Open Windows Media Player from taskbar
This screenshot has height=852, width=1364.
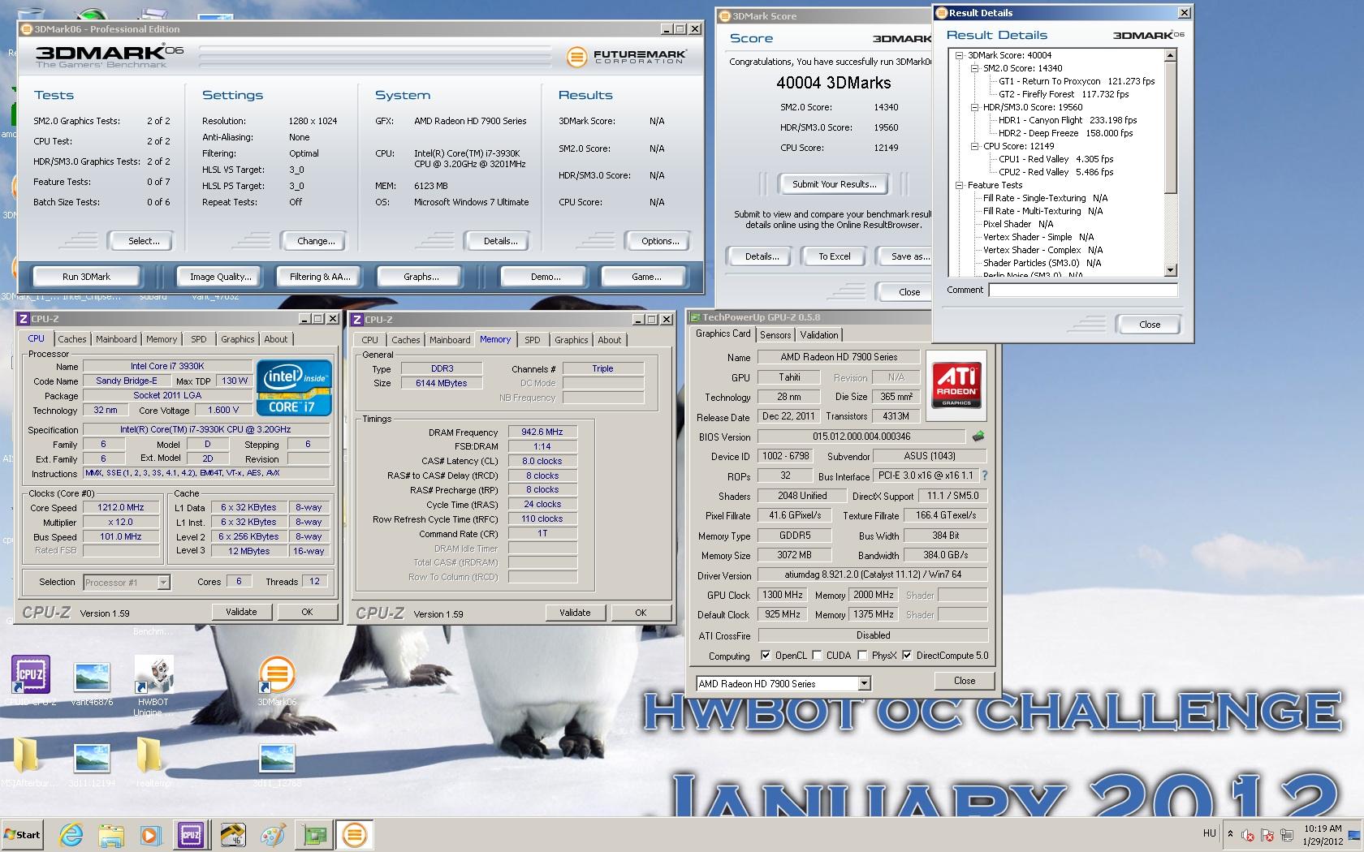[151, 835]
